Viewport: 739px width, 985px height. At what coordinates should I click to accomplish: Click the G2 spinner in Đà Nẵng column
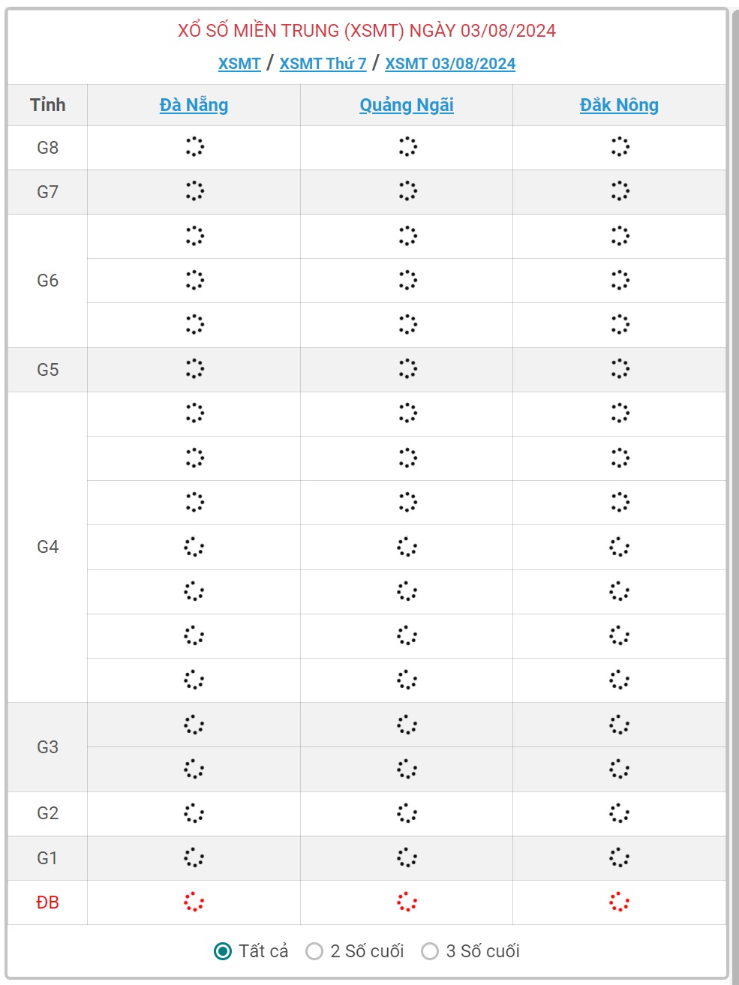(194, 813)
